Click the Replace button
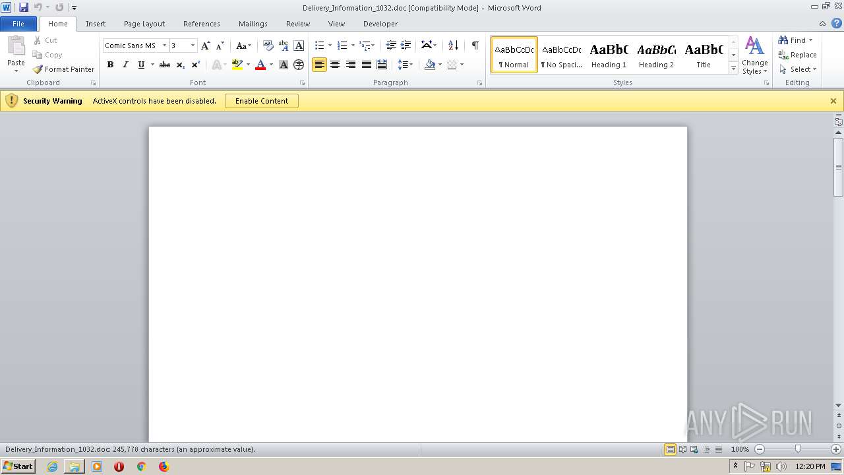This screenshot has width=844, height=475. pos(798,55)
